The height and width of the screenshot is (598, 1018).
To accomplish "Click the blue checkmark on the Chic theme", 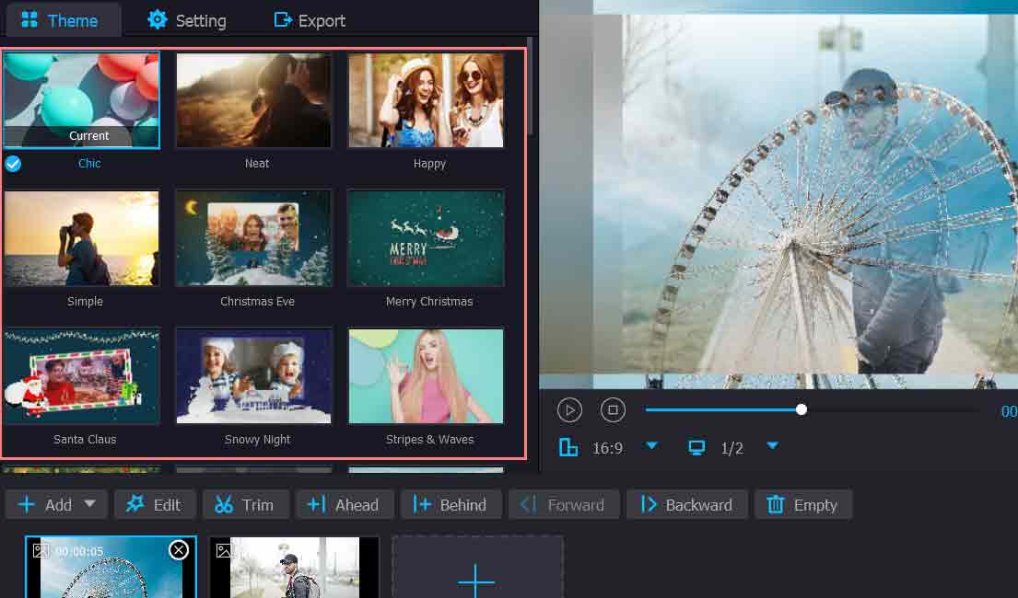I will pyautogui.click(x=13, y=164).
